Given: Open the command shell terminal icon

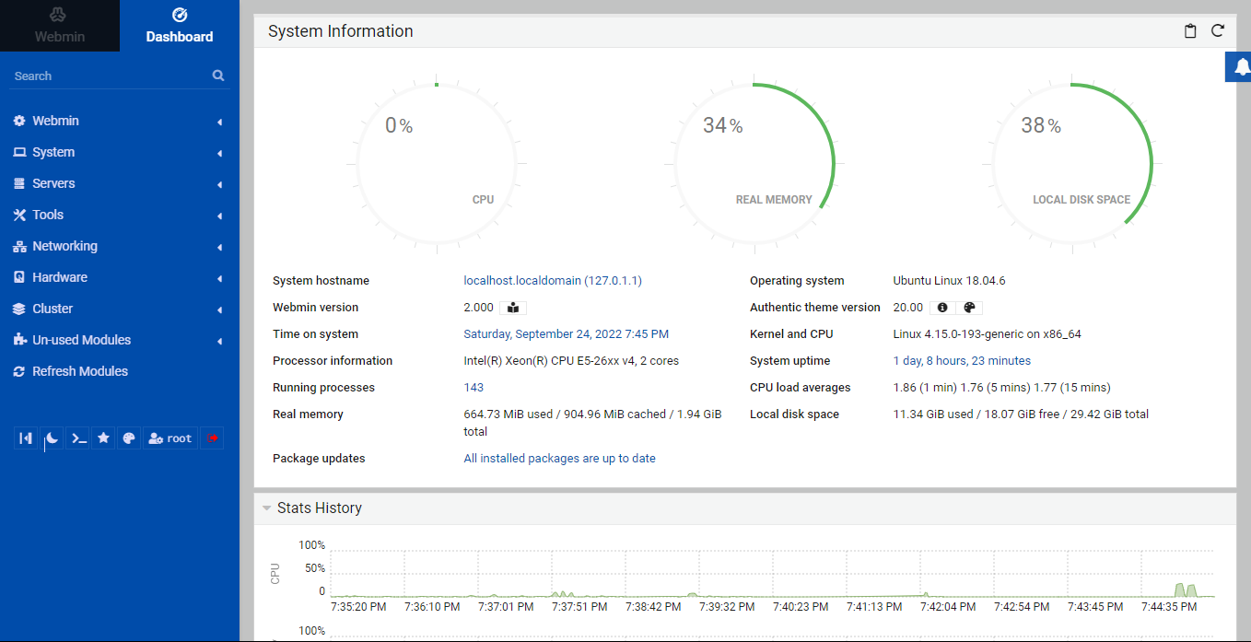Looking at the screenshot, I should click(78, 438).
